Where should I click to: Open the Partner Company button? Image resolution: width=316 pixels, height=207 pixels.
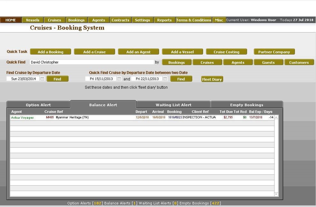coord(274,52)
